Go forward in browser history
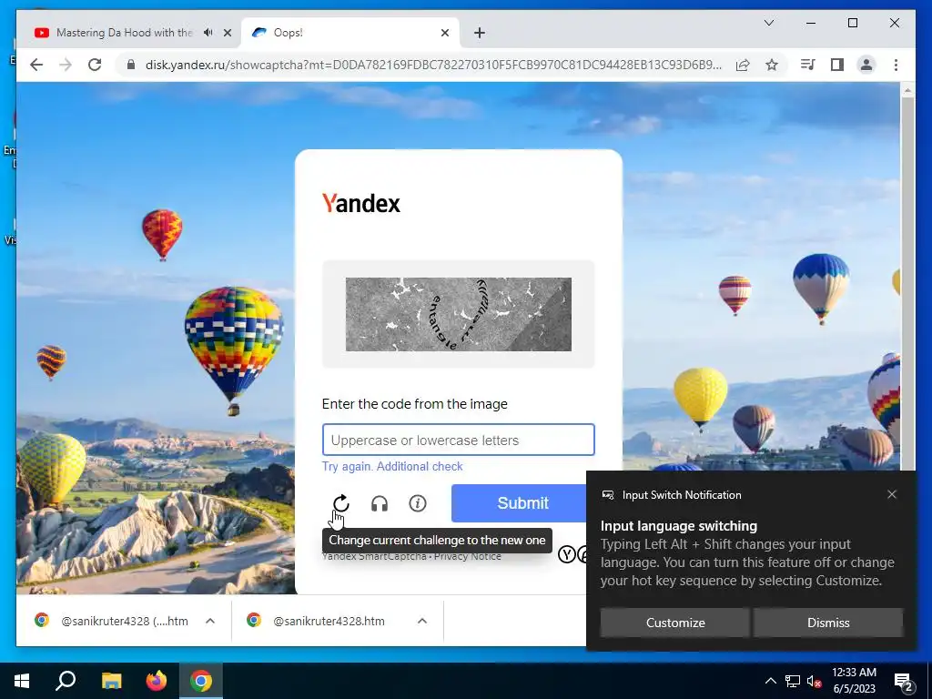 [66, 65]
